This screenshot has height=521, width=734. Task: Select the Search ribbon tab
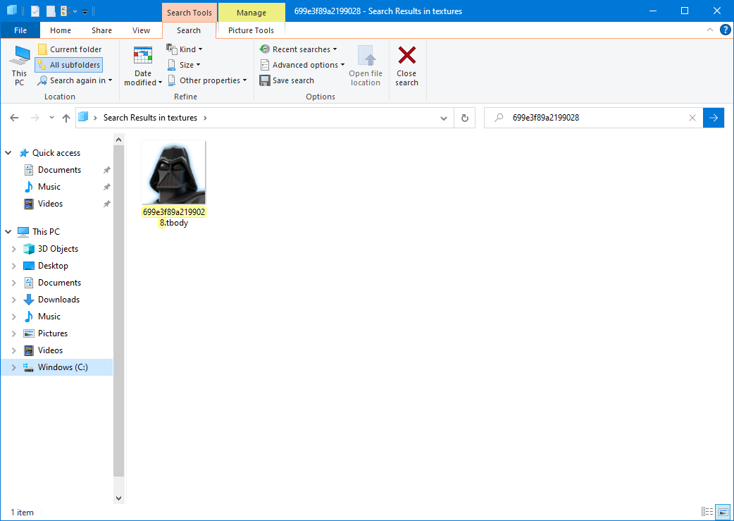click(189, 30)
